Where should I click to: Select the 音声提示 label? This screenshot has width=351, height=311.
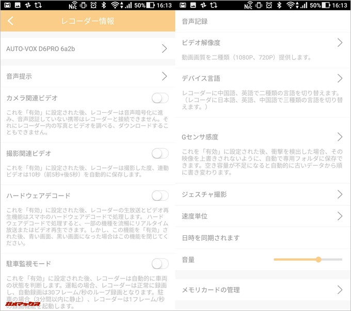point(19,76)
